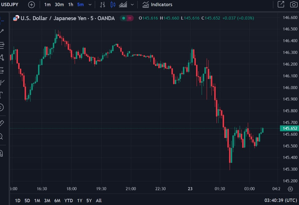299x205 pixels.
Task: Open the emoji icons tool
Action: (x=1, y=107)
